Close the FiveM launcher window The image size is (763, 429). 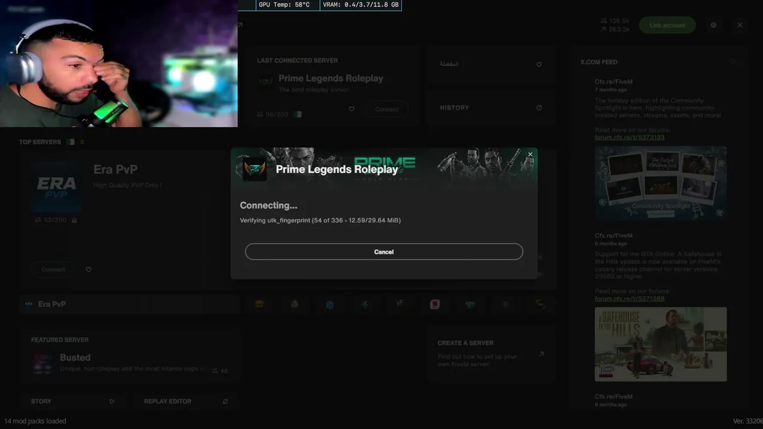[x=740, y=25]
